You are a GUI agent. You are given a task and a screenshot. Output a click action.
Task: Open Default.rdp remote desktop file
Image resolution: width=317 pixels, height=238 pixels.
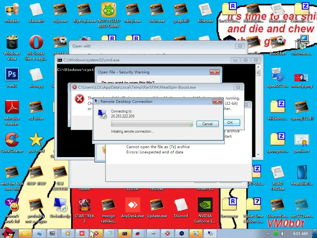click(60, 208)
